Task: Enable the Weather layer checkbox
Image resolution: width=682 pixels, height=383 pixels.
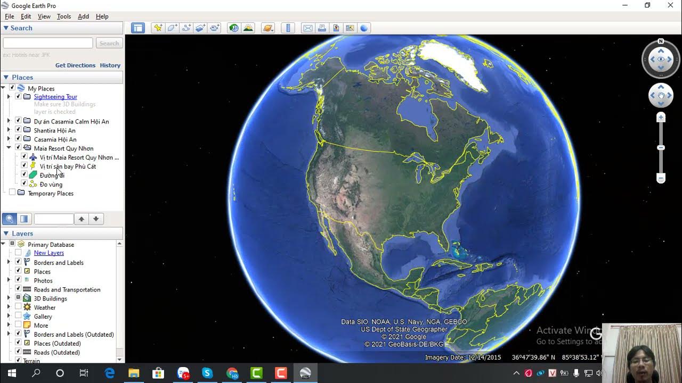Action: click(18, 307)
